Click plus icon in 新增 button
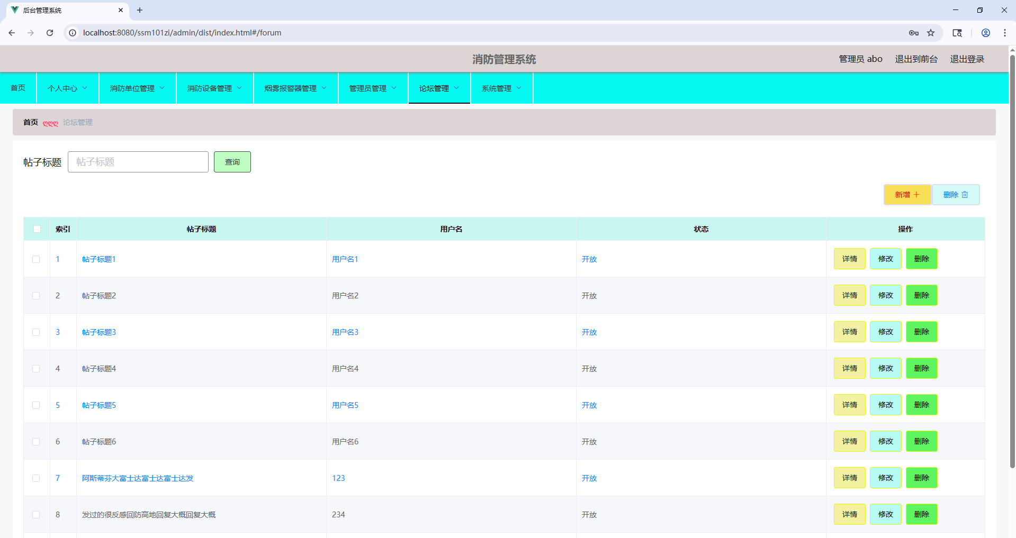 pos(916,195)
